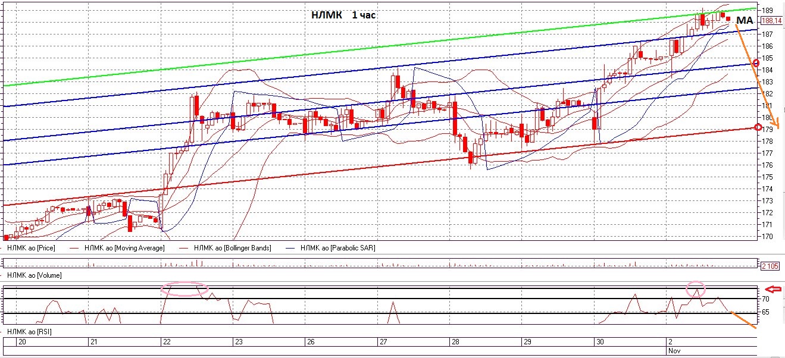This screenshot has height=358, width=785.
Task: Click the 173 price axis label
Action: 767,201
